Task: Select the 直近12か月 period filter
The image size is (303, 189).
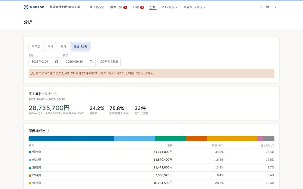Action: tap(80, 47)
